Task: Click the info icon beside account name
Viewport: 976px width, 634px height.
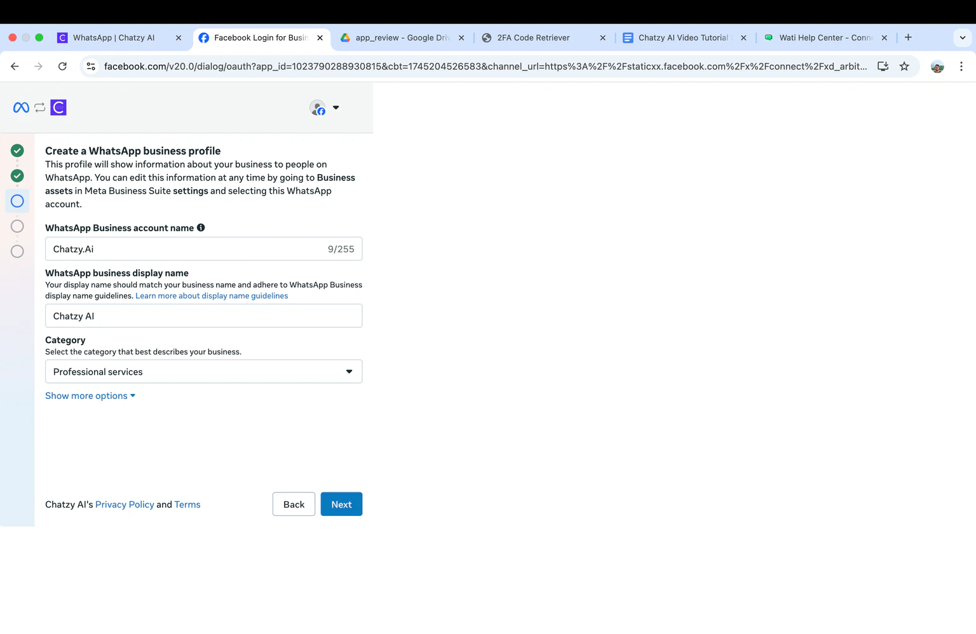Action: point(201,227)
